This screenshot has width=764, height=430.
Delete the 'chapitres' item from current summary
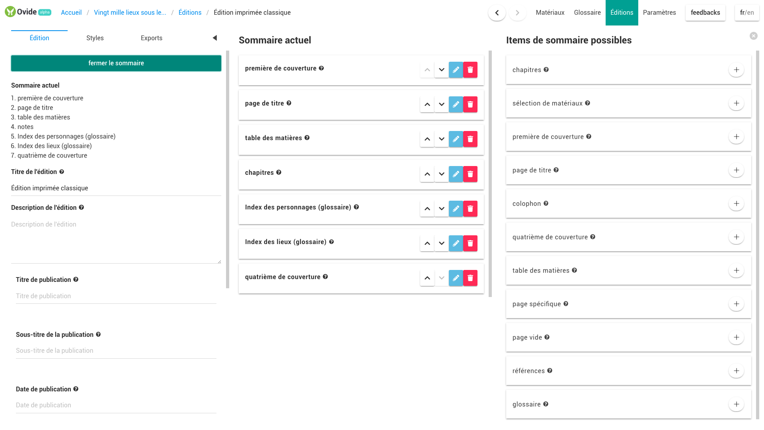point(470,174)
